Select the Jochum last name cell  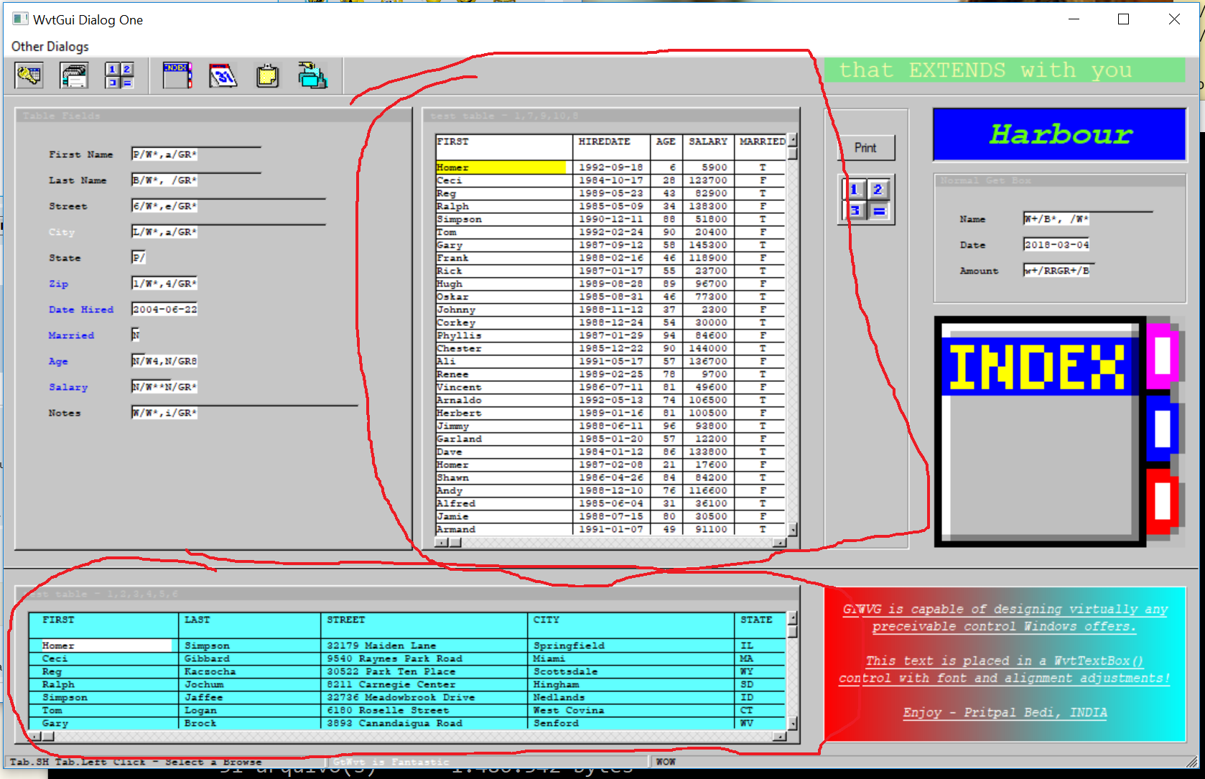tap(249, 684)
